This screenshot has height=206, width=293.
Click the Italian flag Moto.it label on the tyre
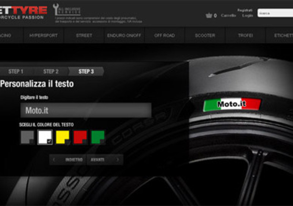pyautogui.click(x=232, y=104)
